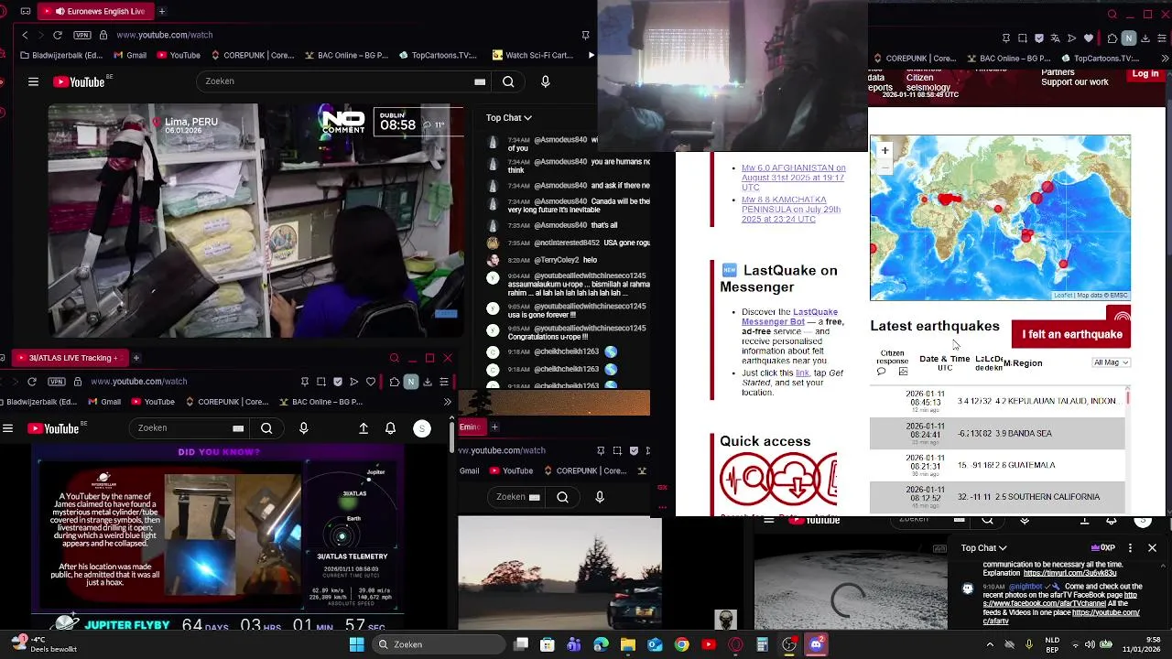Open the Bladwijzerbalk bookmarks folder in Euronews window
The height and width of the screenshot is (659, 1172).
click(60, 55)
